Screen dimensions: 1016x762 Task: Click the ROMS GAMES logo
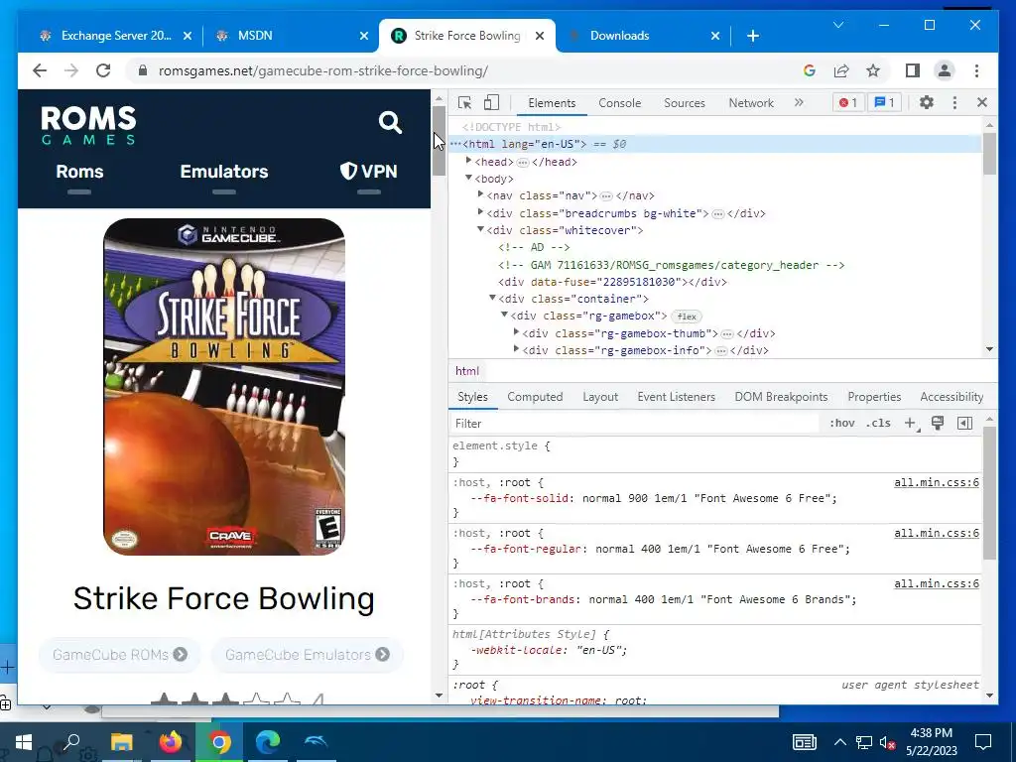pyautogui.click(x=88, y=125)
